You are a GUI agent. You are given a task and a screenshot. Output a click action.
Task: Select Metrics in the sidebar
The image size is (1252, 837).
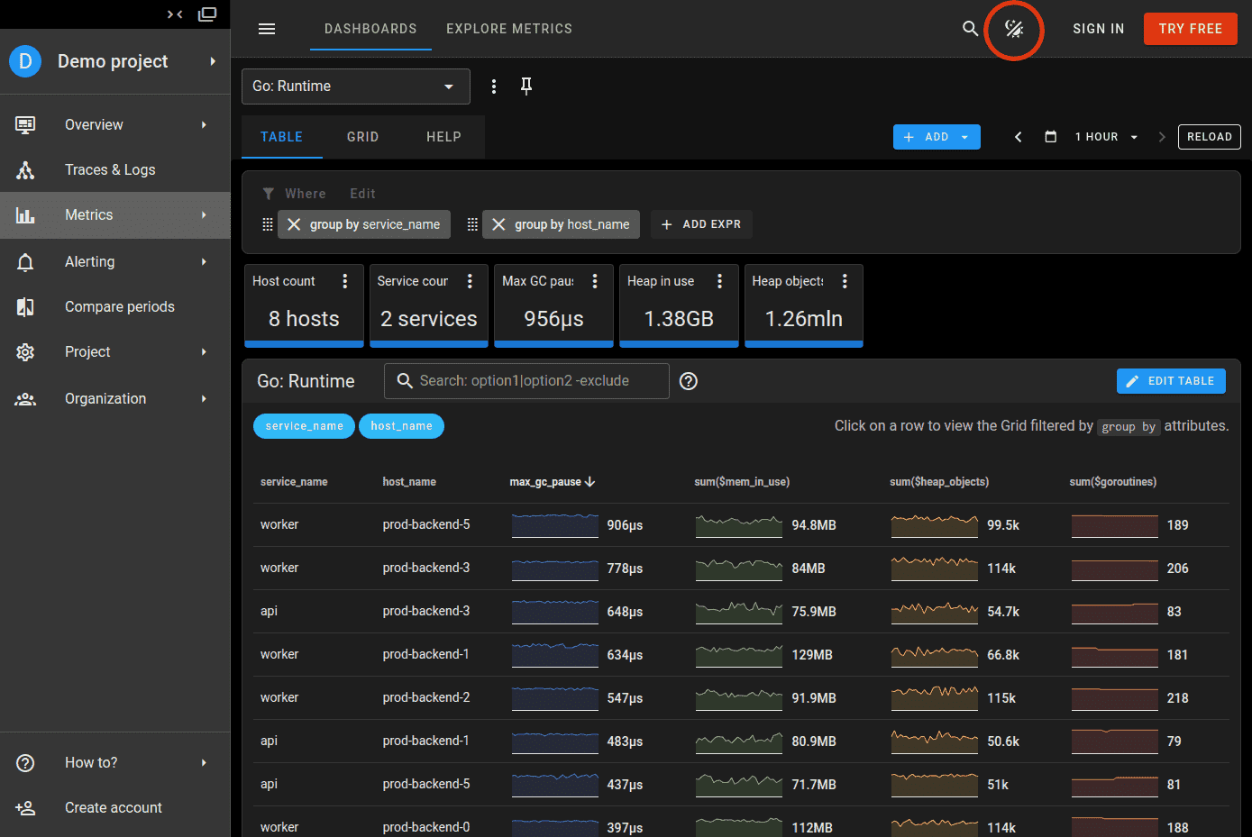point(89,214)
